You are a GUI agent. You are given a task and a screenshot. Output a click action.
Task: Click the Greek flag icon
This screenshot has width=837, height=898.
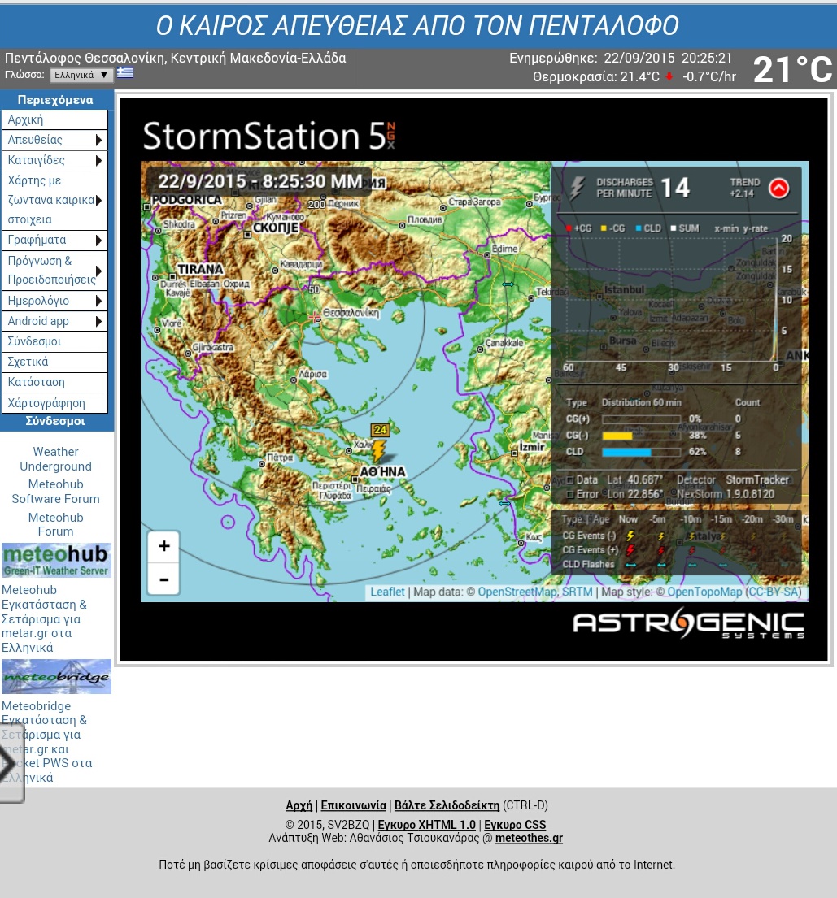(x=125, y=72)
